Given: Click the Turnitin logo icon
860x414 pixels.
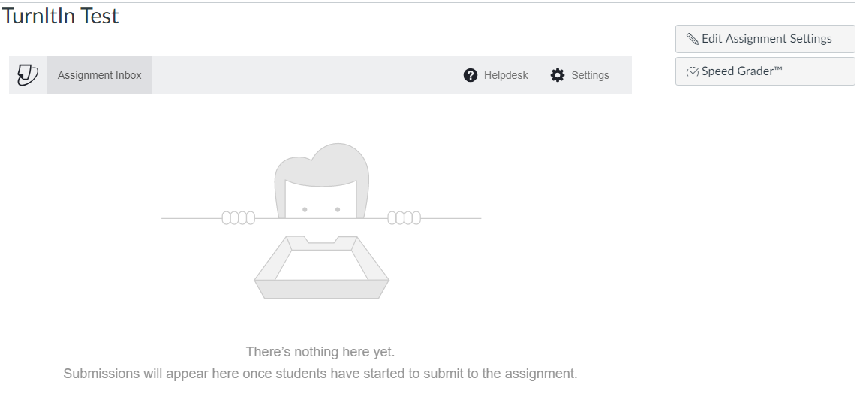Looking at the screenshot, I should 28,75.
